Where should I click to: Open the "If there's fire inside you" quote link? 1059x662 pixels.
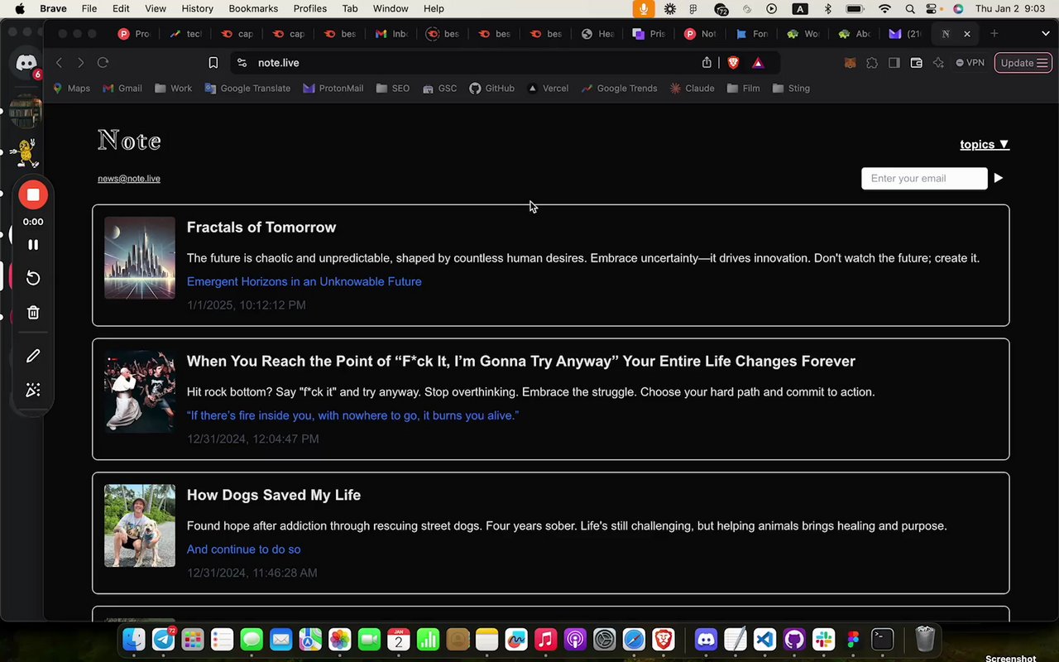[352, 415]
